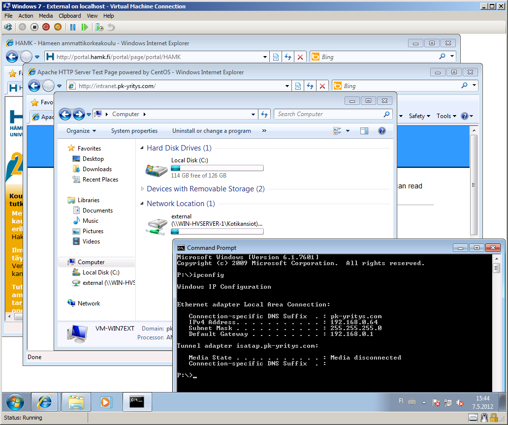Click the Ctrl+Alt+Del icon in VM toolbar
The height and width of the screenshot is (425, 508).
tap(8, 27)
